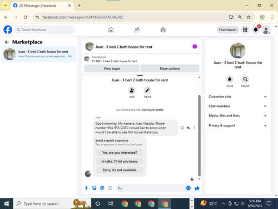Expand the Privacy & support section
This screenshot has height=209, width=278.
pos(237,125)
